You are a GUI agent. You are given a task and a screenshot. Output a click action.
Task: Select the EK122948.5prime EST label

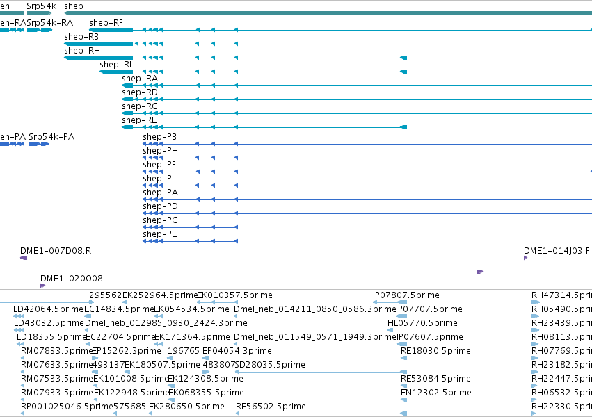[x=131, y=393]
